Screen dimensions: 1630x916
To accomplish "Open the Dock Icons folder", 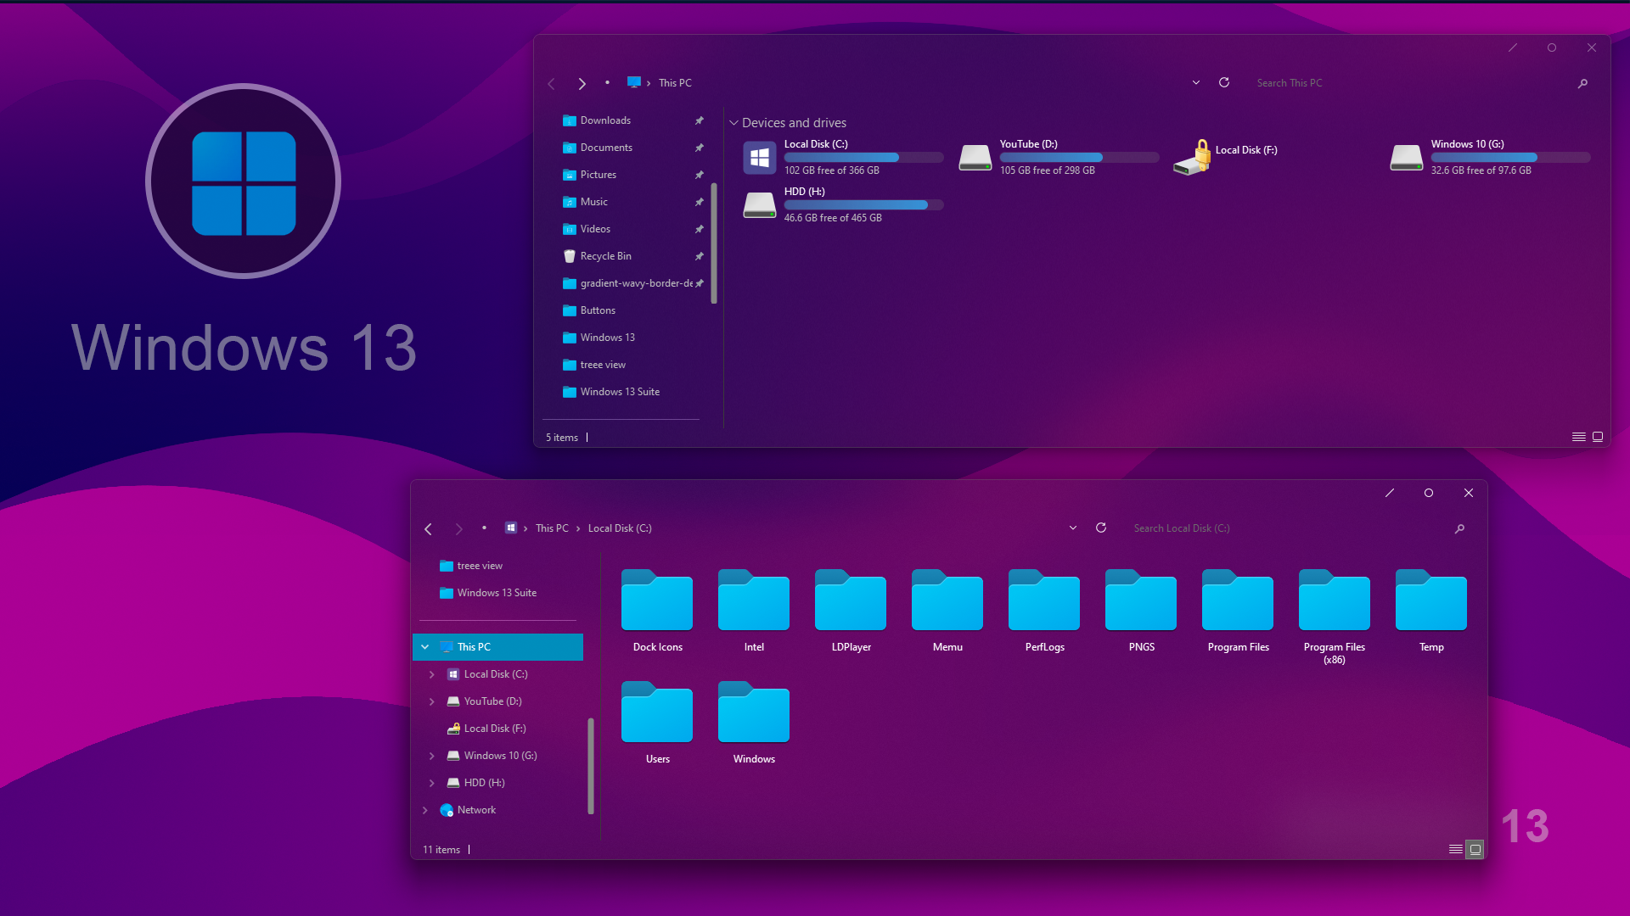I will (657, 611).
